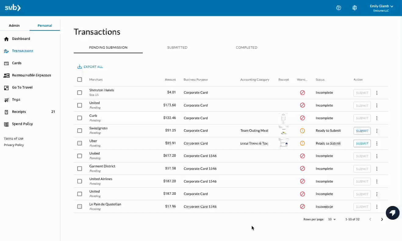Open the chat support bubble
The width and height of the screenshot is (402, 241).
393,213
